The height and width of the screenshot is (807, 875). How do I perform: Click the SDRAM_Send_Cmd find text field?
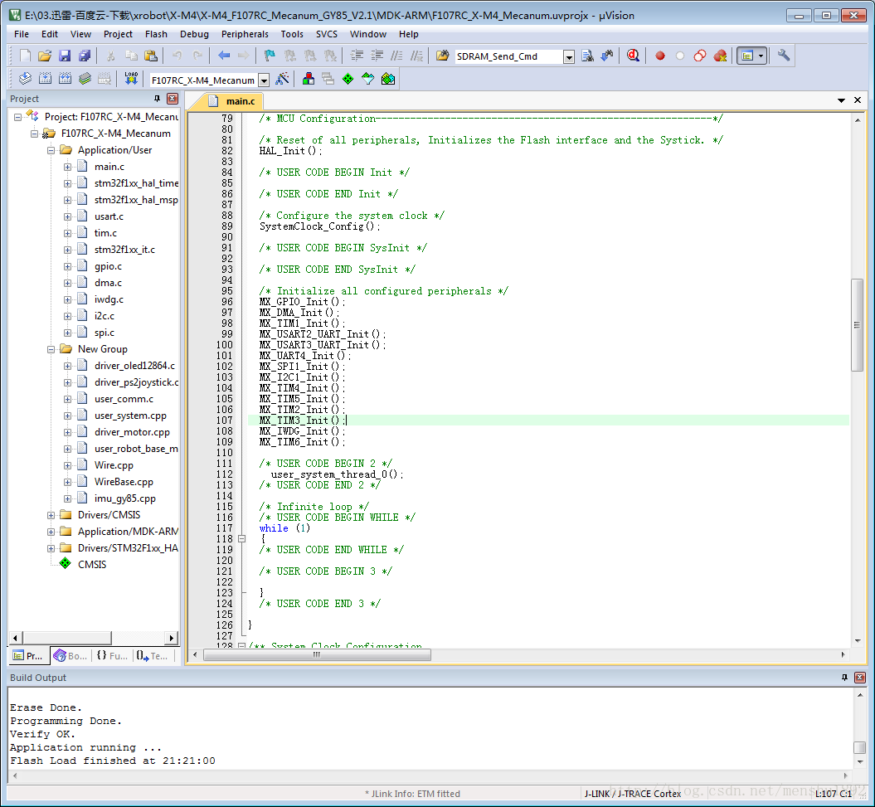click(x=508, y=56)
